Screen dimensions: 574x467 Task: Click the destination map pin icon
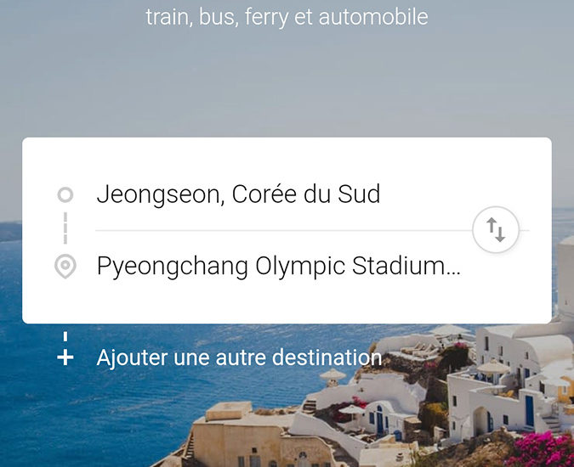point(65,267)
